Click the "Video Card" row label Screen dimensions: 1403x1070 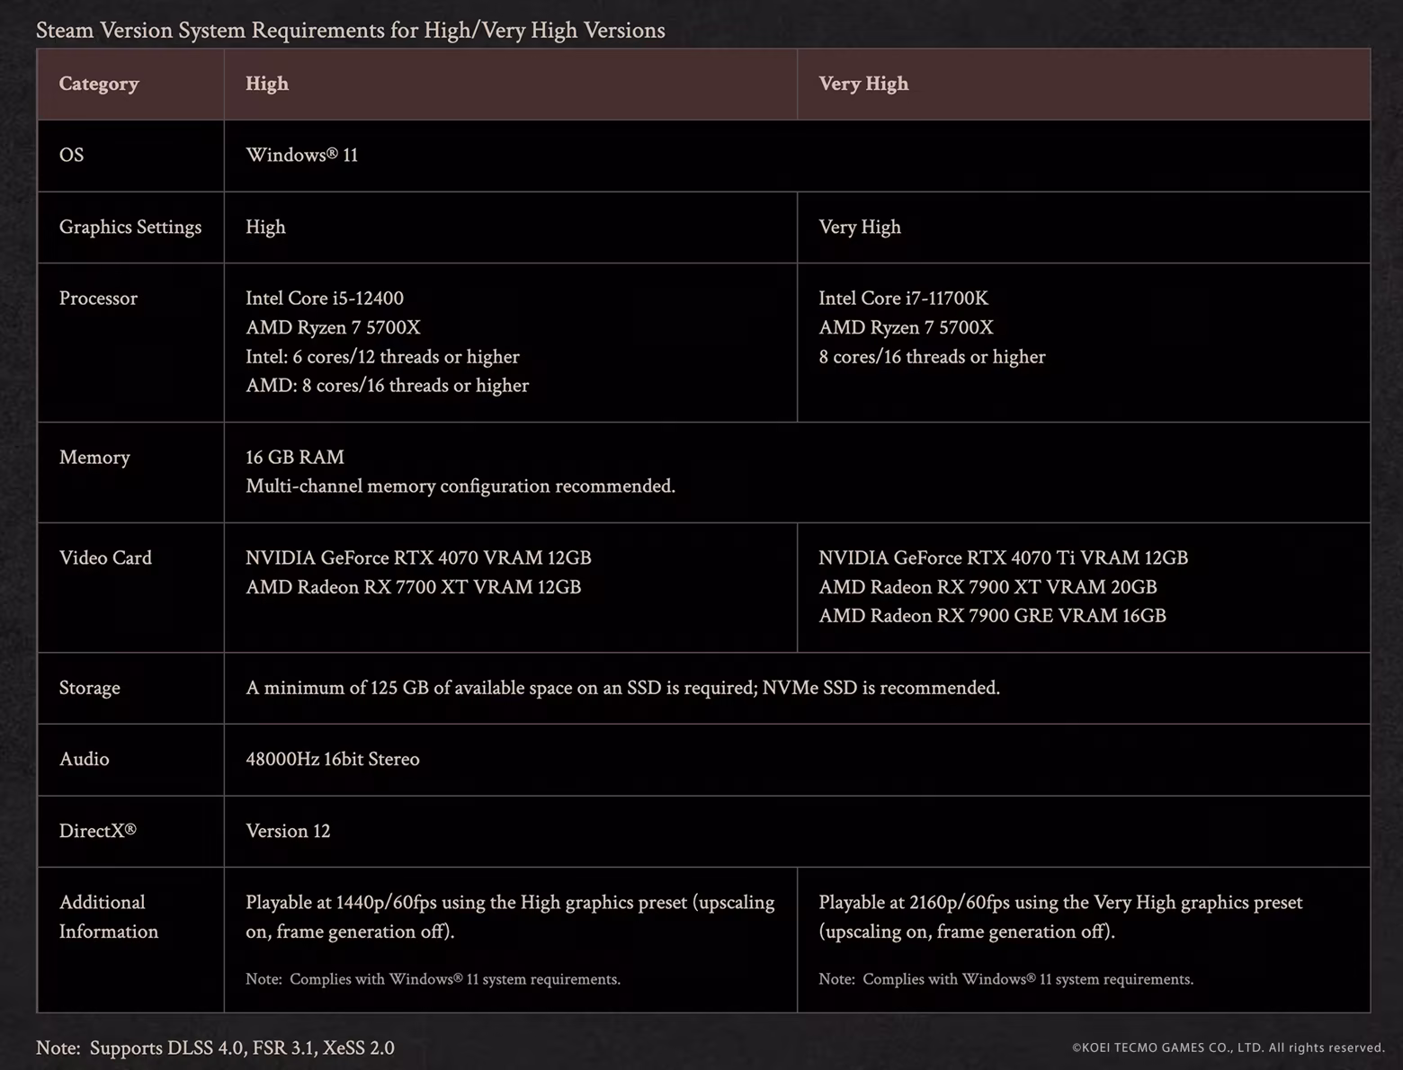105,557
